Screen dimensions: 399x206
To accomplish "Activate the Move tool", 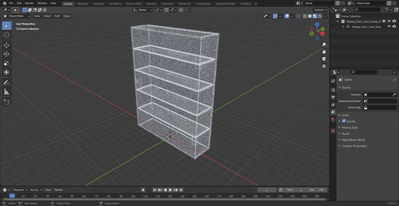I will (x=6, y=45).
